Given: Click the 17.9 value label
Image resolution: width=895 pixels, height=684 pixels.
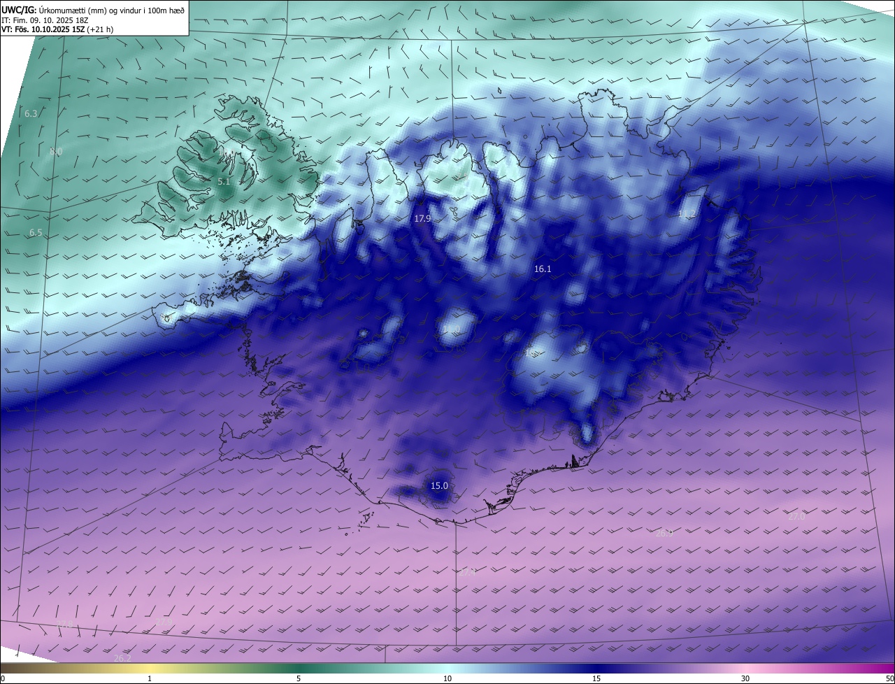Looking at the screenshot, I should (422, 218).
